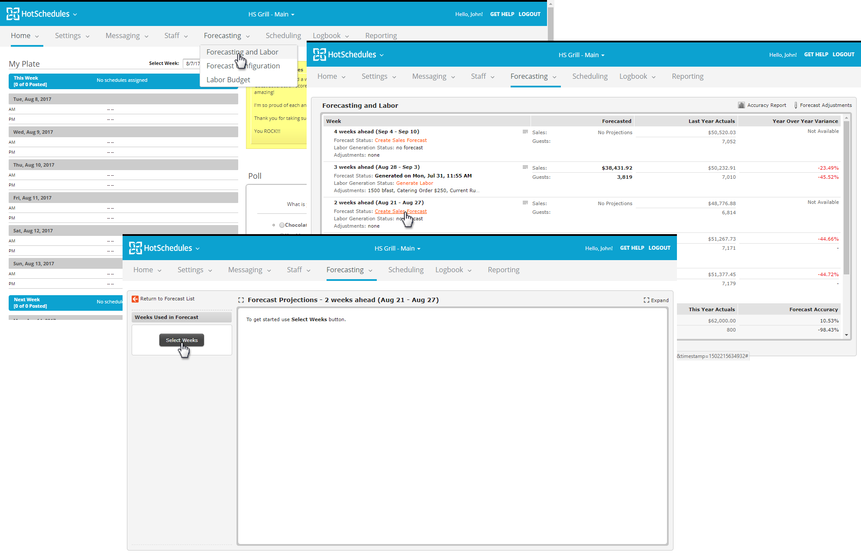
Task: Click the HotSchedules logo in Forecasting and Labor window
Action: tap(344, 55)
